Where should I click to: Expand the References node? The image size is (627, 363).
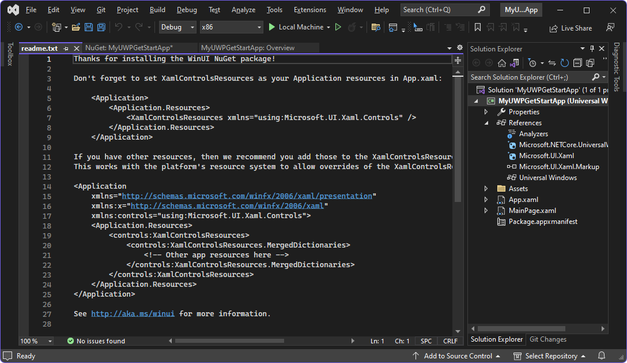(x=486, y=122)
